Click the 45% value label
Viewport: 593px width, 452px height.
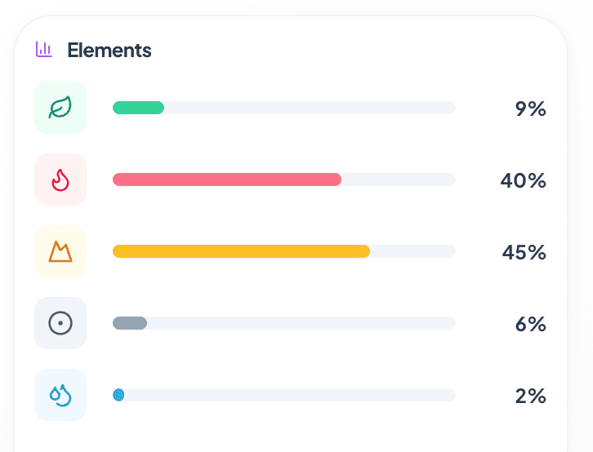pos(524,252)
